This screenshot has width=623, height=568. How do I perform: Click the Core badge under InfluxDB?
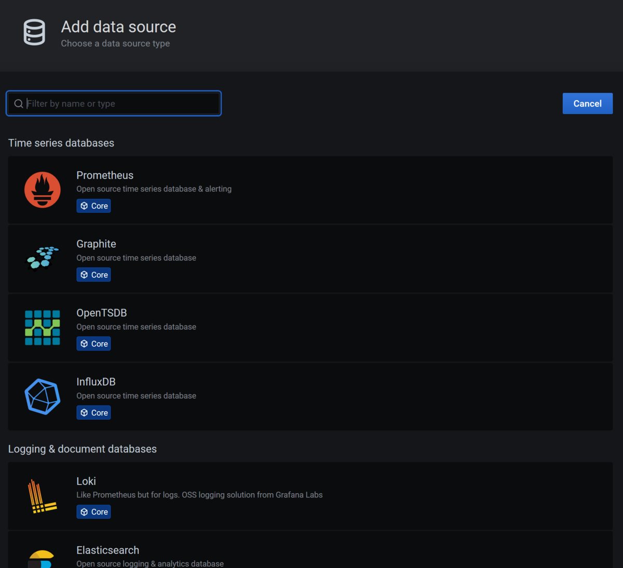tap(93, 413)
